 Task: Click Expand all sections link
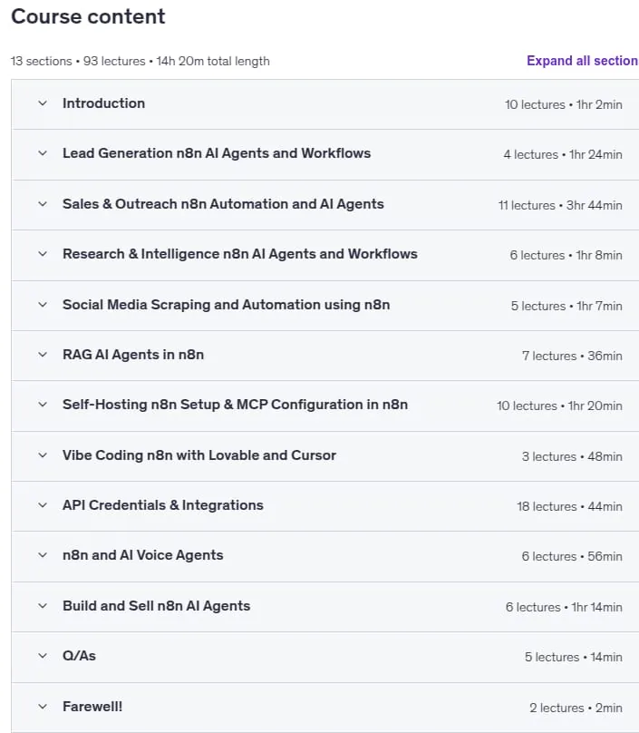coord(583,61)
